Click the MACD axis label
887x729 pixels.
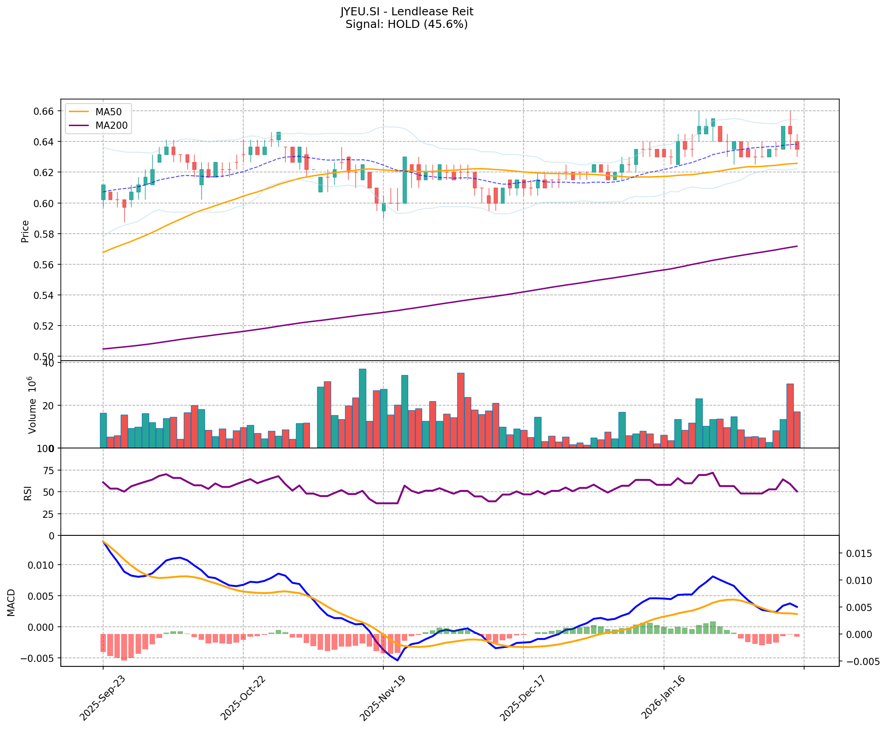11,602
